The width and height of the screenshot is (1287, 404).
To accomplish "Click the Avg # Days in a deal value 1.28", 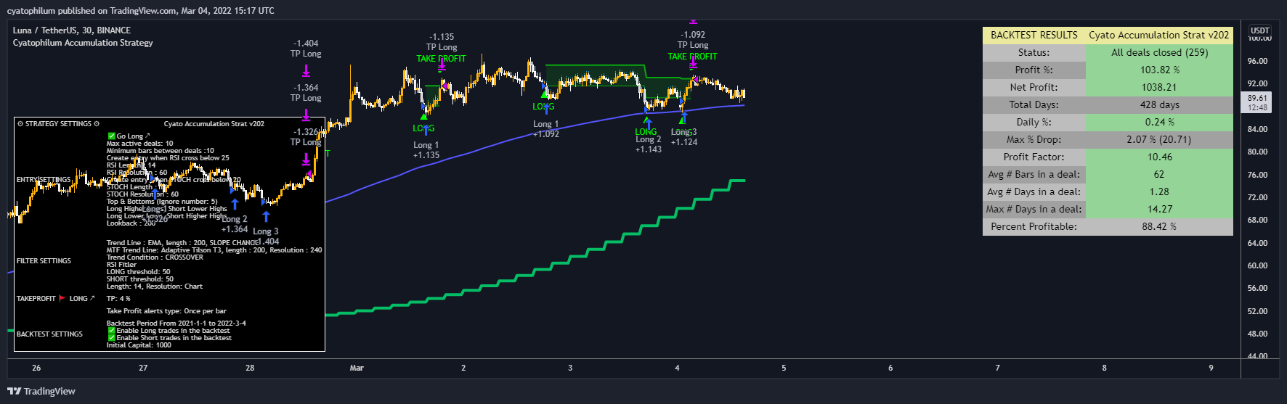I will tap(1159, 191).
